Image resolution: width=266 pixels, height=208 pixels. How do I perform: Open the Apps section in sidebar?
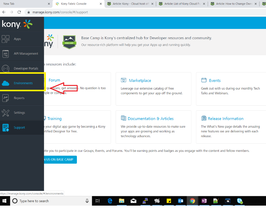[x=17, y=39]
